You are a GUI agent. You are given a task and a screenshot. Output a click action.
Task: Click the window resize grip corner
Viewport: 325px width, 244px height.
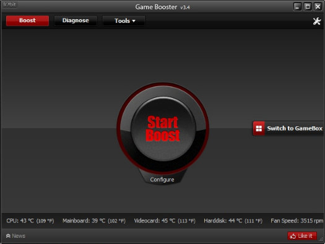[x=321, y=240]
